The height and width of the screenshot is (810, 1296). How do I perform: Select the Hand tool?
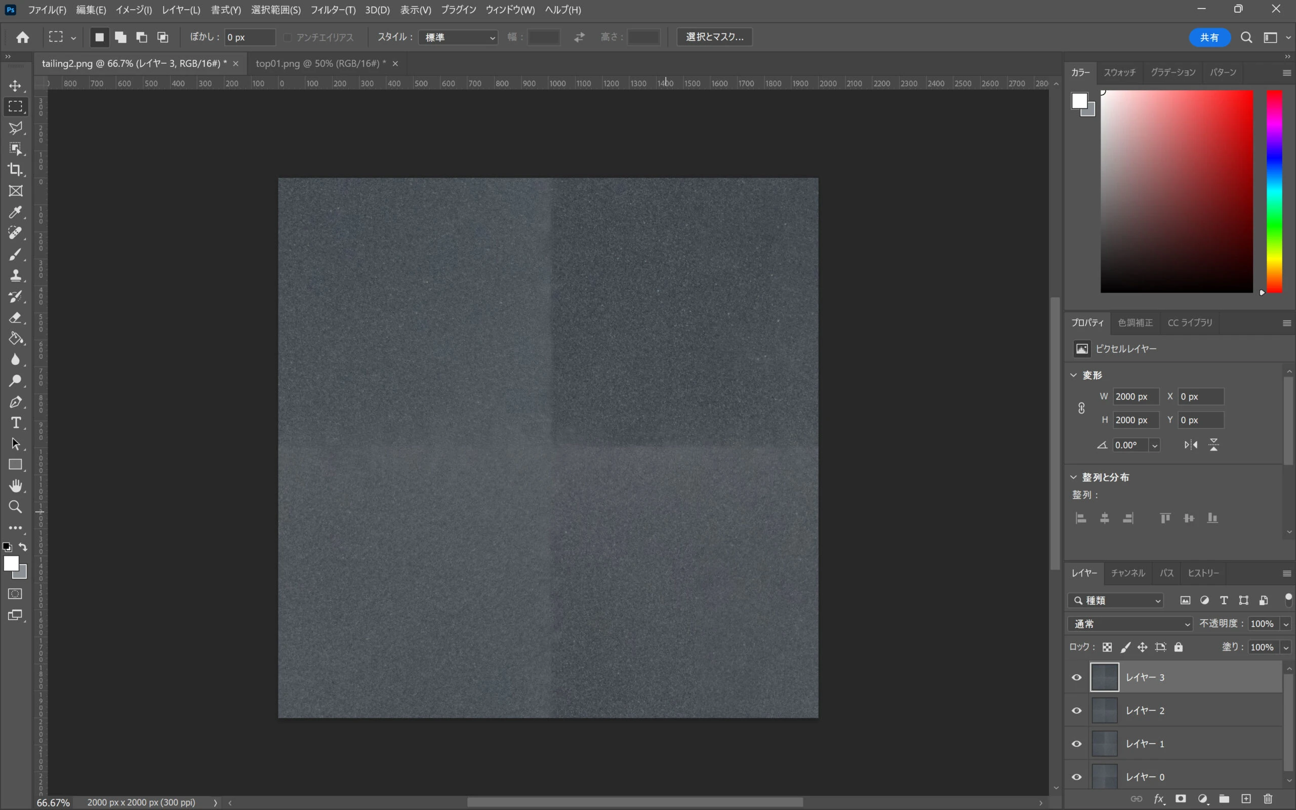click(x=15, y=486)
